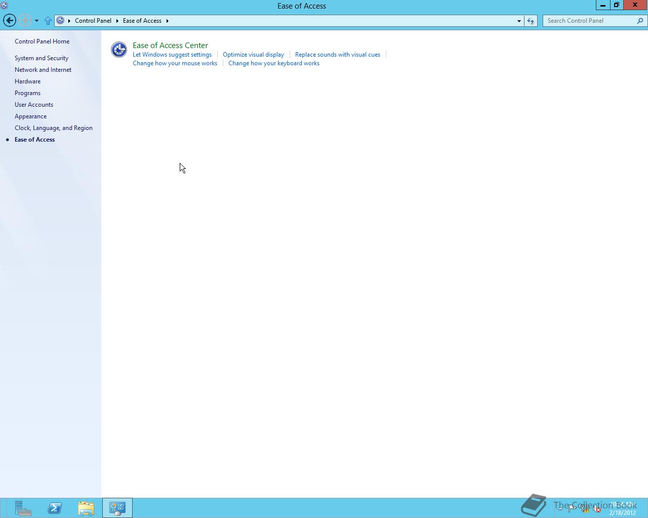Go back with the Back arrow button
The width and height of the screenshot is (648, 518).
coord(9,21)
